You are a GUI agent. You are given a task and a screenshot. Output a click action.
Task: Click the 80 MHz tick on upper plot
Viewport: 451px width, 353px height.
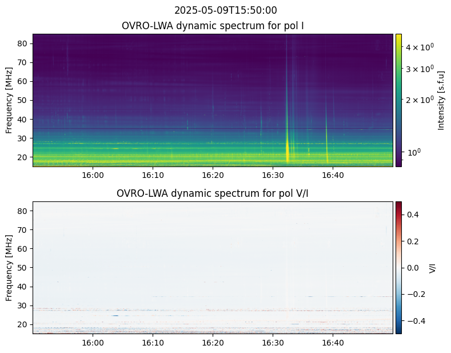pyautogui.click(x=23, y=43)
